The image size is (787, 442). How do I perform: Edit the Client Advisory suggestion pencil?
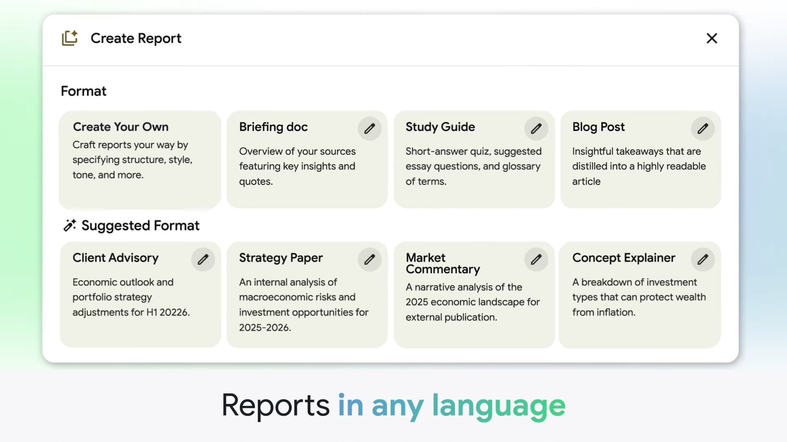203,259
